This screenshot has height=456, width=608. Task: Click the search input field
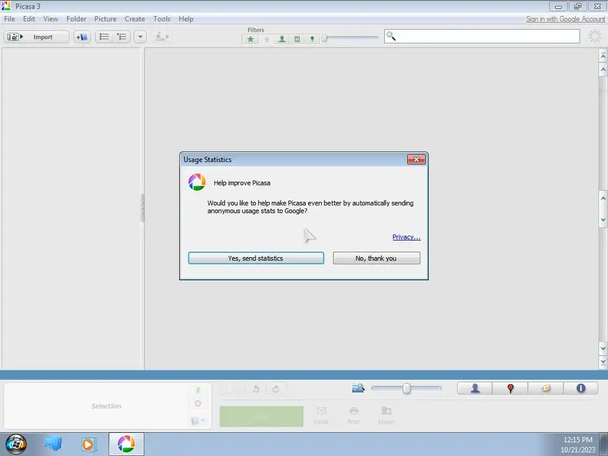pyautogui.click(x=482, y=36)
